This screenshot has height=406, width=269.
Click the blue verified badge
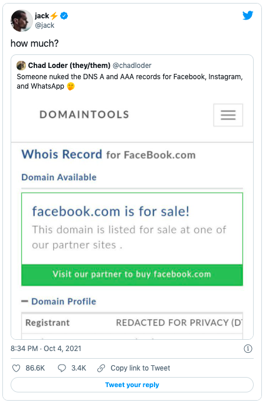point(64,16)
